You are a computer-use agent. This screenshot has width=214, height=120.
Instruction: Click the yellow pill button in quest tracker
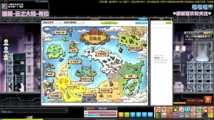point(206,33)
